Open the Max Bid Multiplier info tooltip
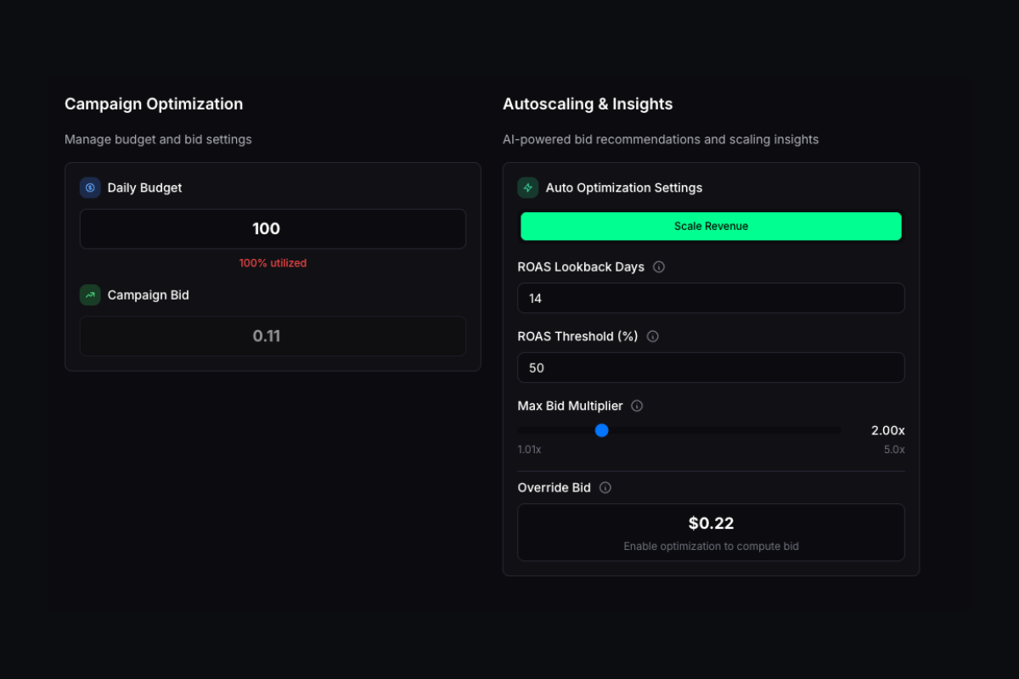Viewport: 1019px width, 679px height. click(637, 406)
